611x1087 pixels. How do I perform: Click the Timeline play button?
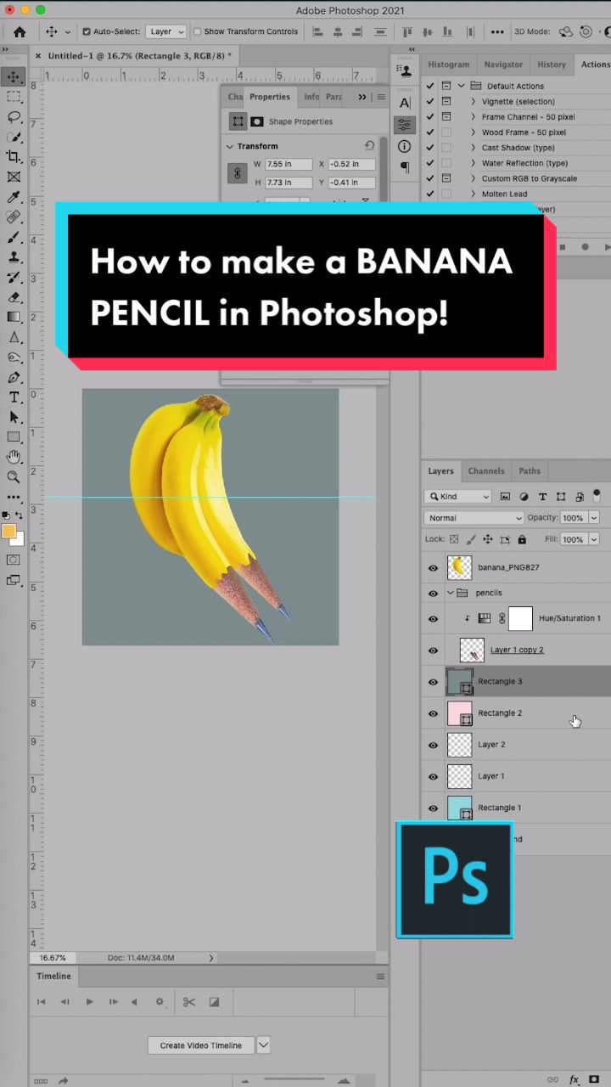tap(89, 1002)
